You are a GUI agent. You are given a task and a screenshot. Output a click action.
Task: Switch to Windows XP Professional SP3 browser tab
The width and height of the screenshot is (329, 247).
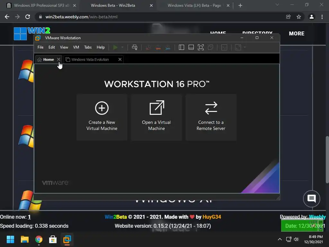[41, 5]
